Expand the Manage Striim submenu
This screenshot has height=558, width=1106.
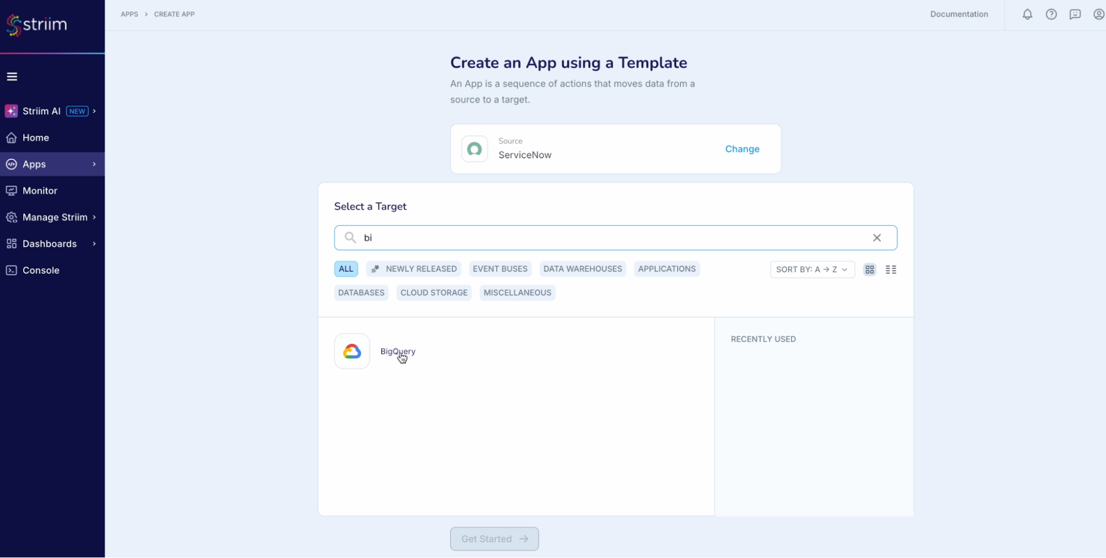95,217
